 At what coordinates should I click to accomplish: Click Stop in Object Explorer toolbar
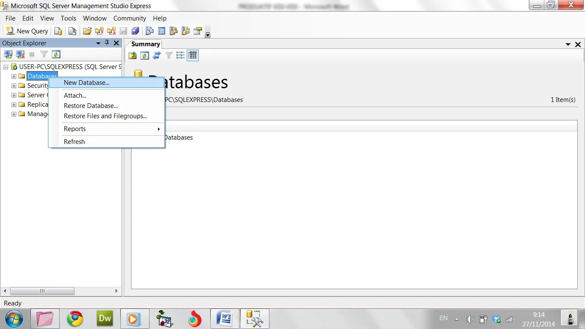pyautogui.click(x=32, y=54)
